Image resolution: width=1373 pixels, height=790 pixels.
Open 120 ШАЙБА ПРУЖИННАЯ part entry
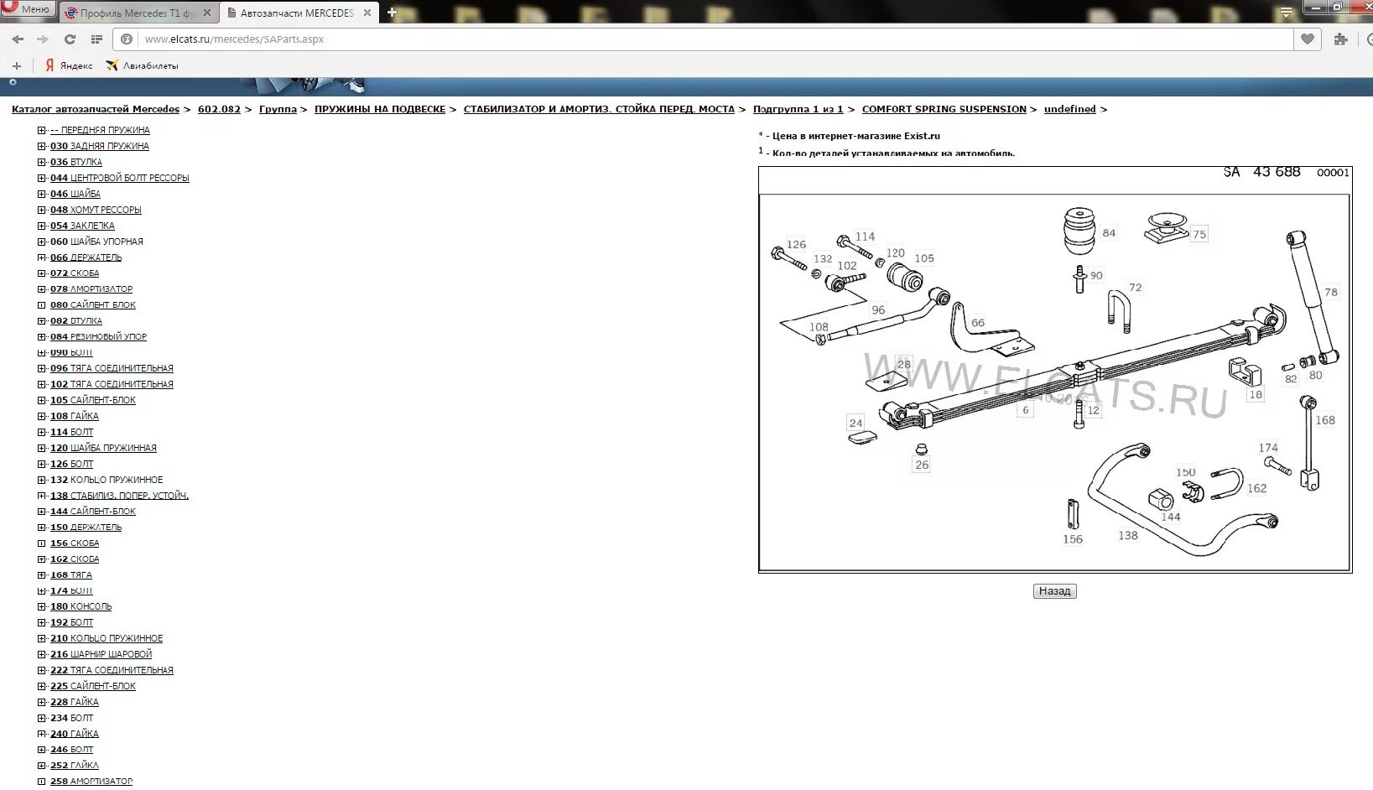[x=103, y=448]
